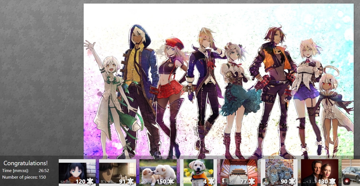
Task: Click the 'Number of pieces: 150' text
Action: [x=24, y=177]
